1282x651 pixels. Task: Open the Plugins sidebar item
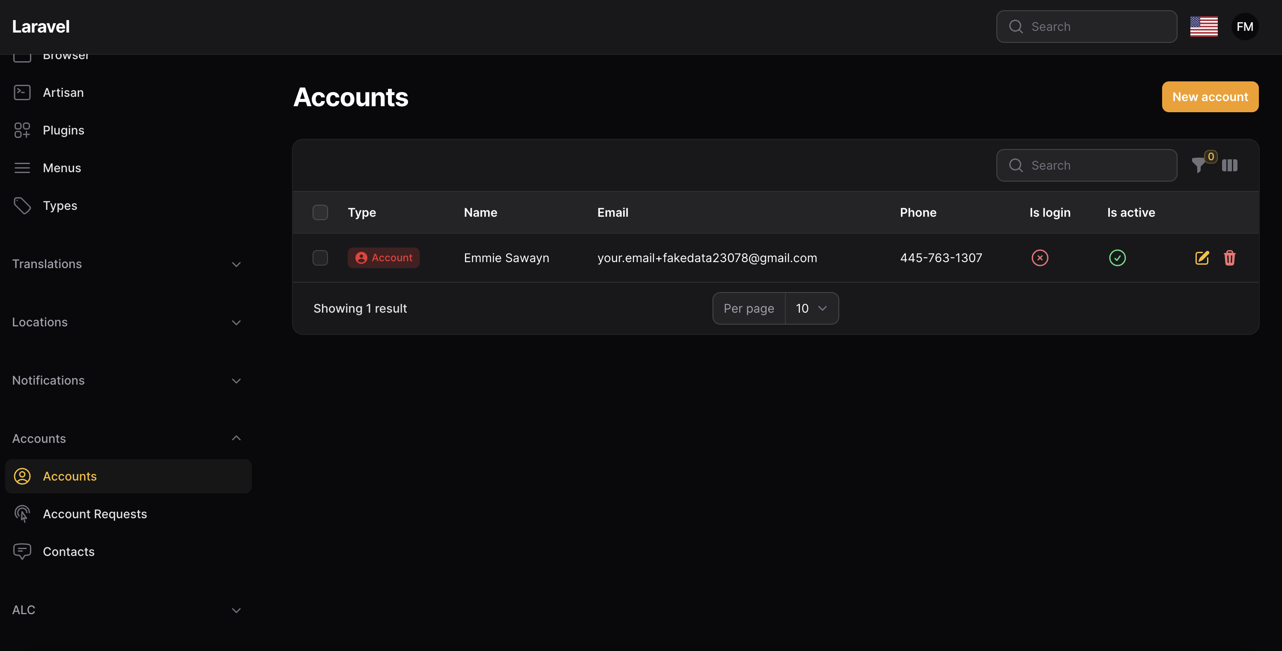click(x=63, y=130)
